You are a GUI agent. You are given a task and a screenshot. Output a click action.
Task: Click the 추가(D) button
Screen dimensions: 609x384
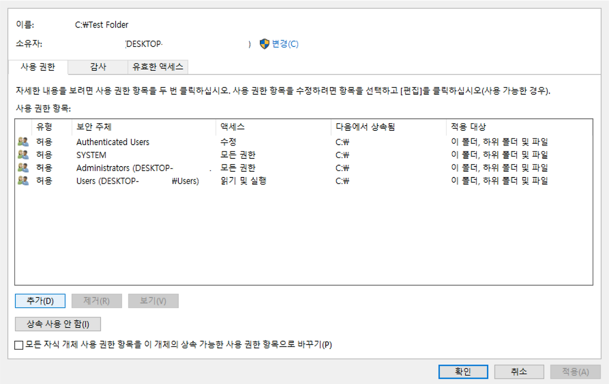coord(40,300)
